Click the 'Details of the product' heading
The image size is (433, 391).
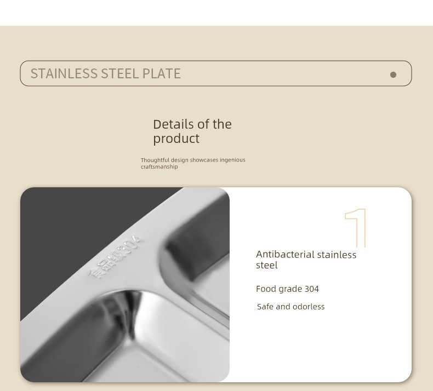192,131
